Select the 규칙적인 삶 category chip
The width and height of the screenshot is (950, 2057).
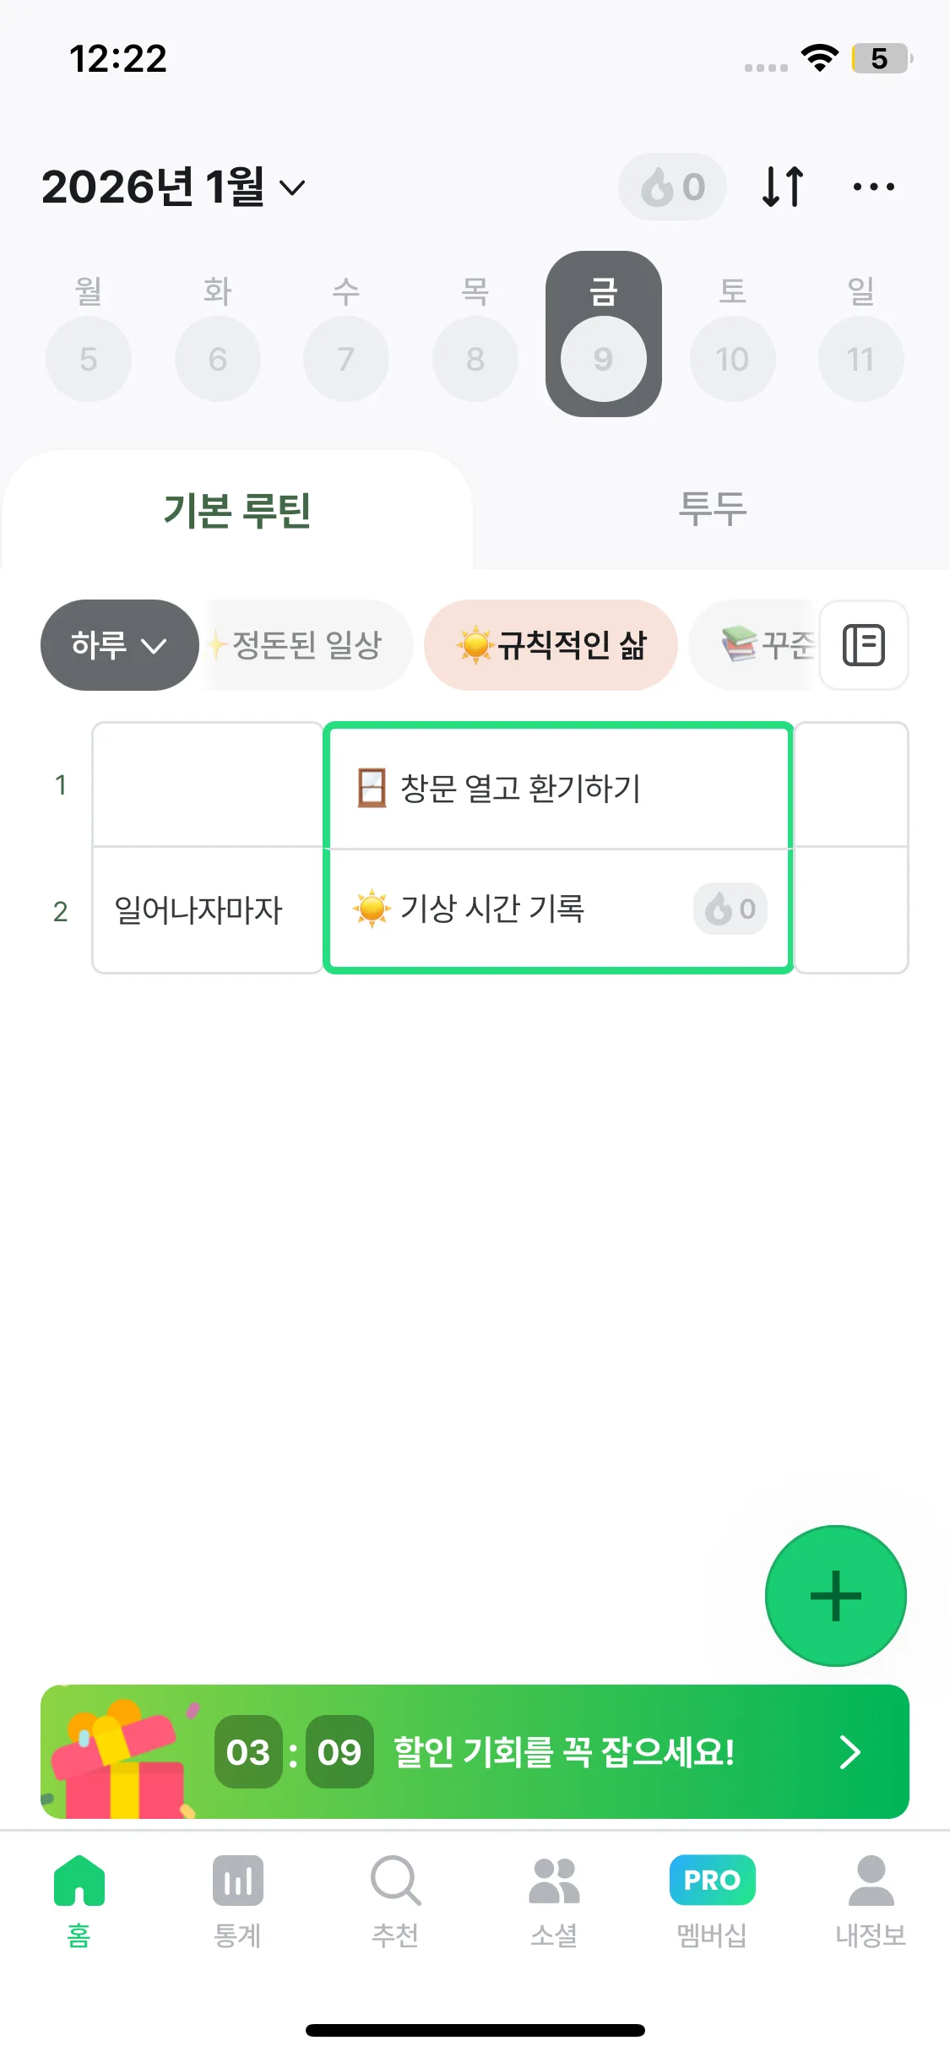(551, 645)
